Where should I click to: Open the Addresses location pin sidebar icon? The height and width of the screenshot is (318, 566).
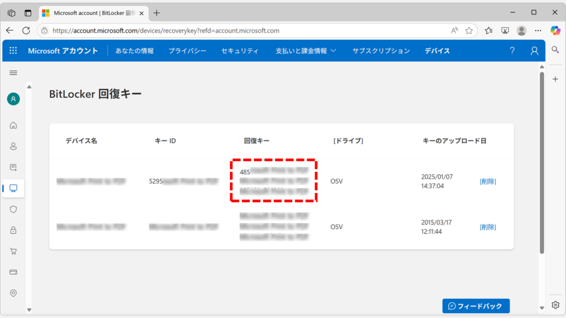coord(13,293)
